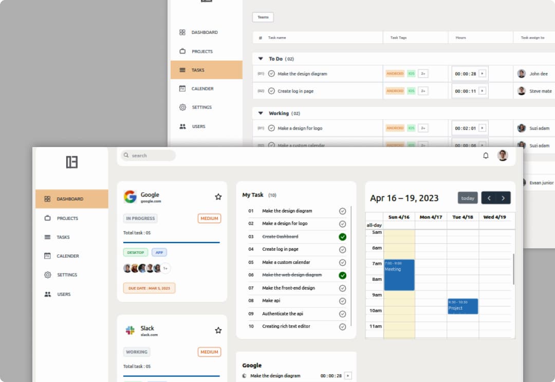Open 2+ tags on Make the design diagram row

pos(423,74)
